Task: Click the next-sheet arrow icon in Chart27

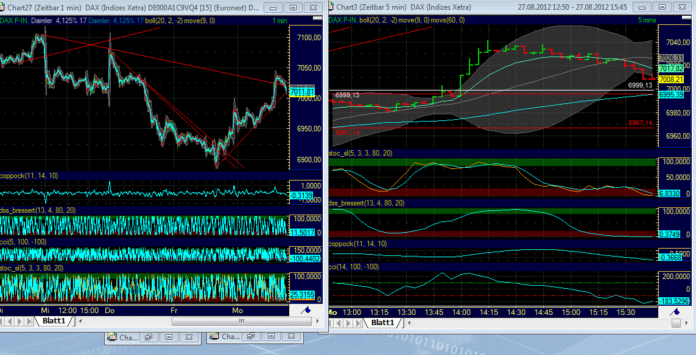Action: 18,320
